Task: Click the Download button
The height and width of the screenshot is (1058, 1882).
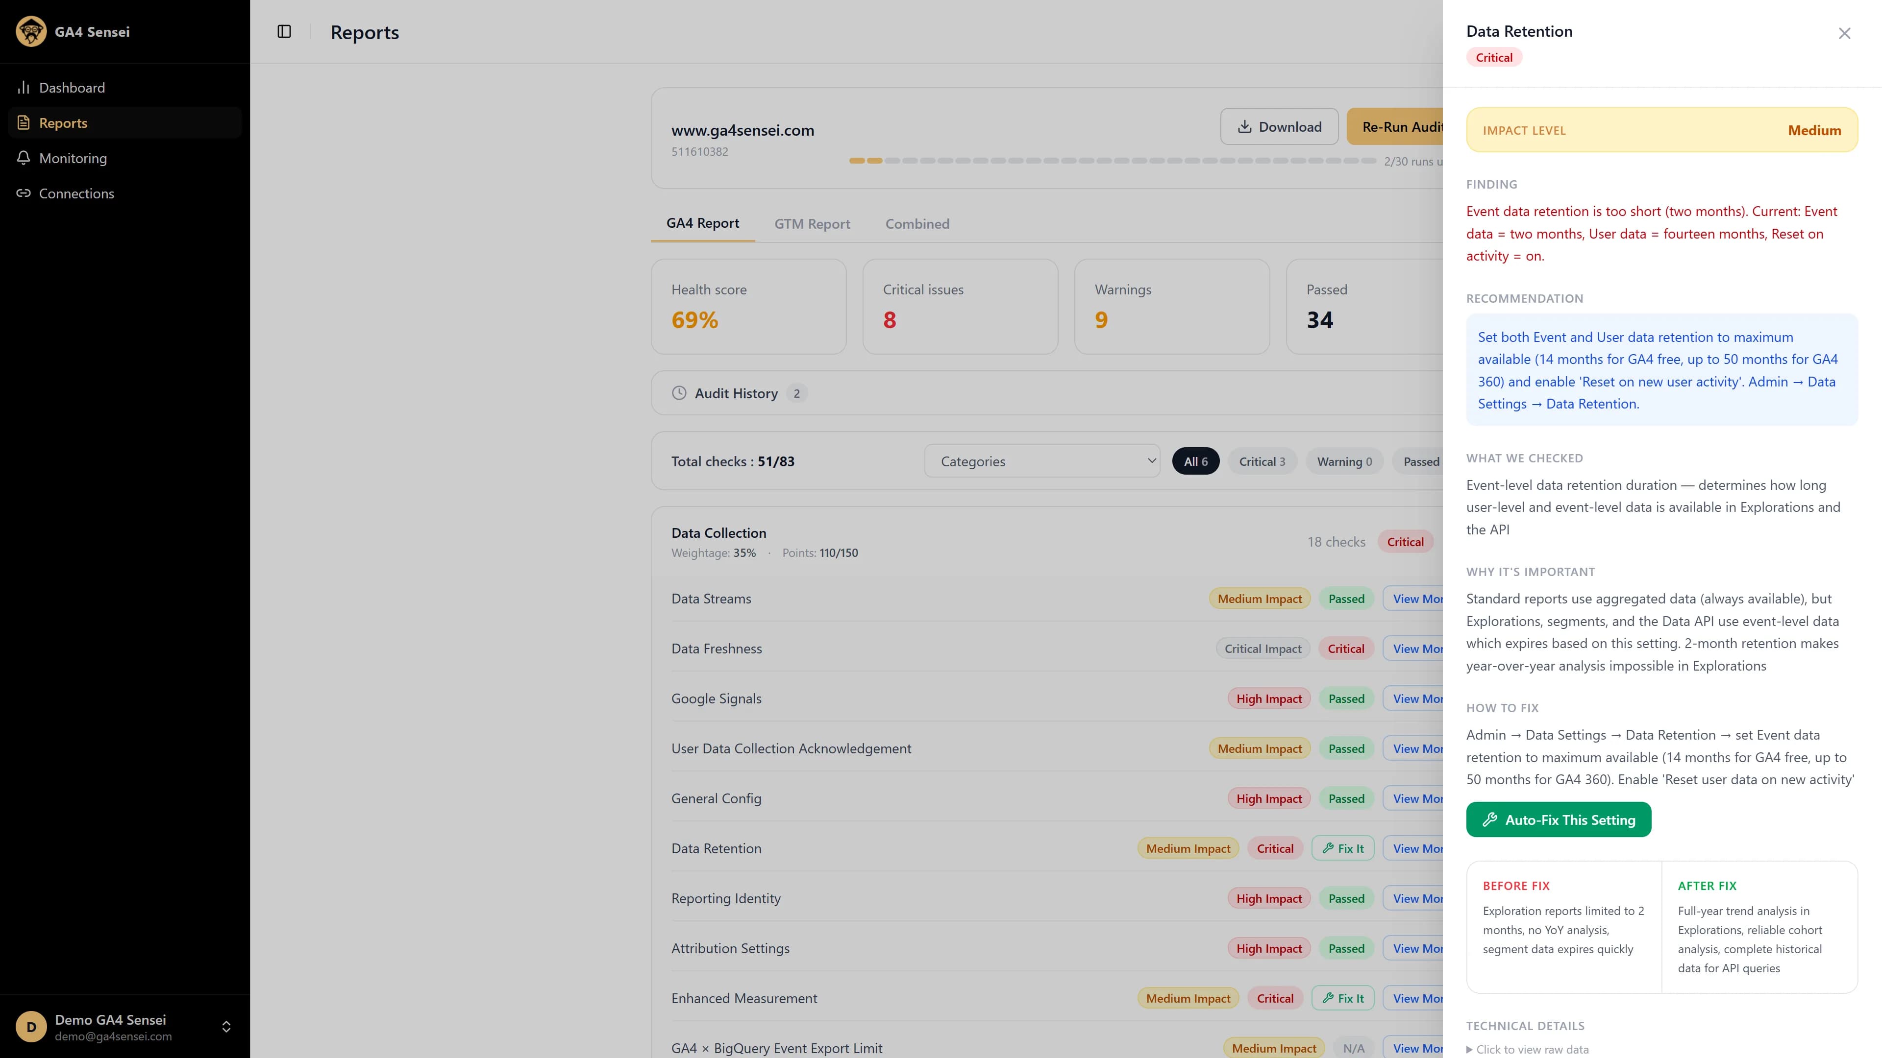Action: click(1279, 126)
